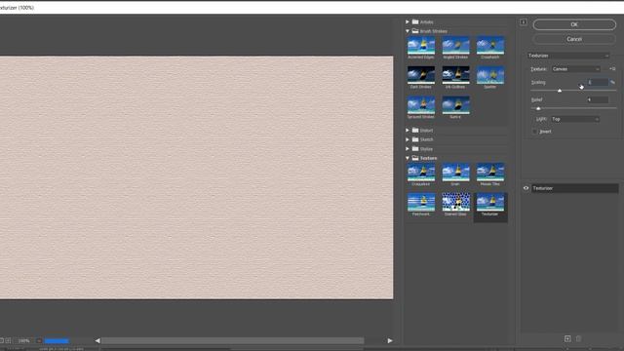624x351 pixels.
Task: Click the preview scroll left arrow
Action: tap(97, 340)
